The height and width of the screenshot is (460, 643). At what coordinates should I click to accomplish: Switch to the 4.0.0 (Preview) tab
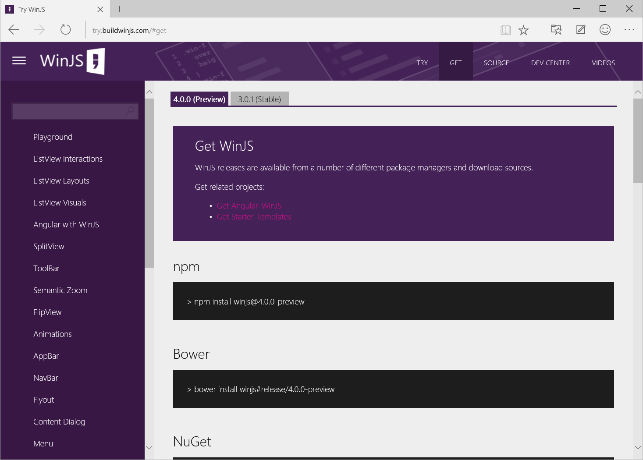[199, 99]
